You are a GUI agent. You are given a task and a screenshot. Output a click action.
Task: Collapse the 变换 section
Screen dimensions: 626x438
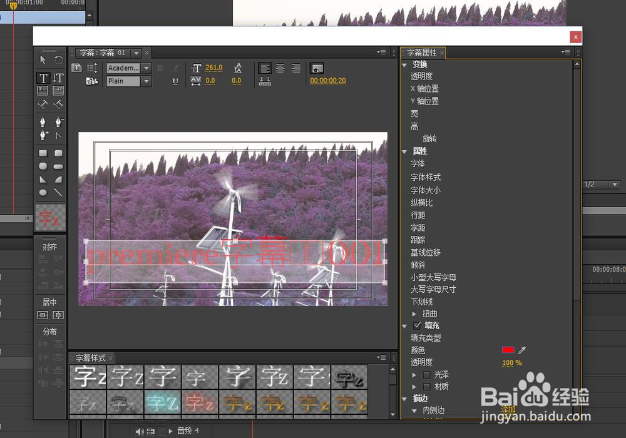click(x=404, y=64)
